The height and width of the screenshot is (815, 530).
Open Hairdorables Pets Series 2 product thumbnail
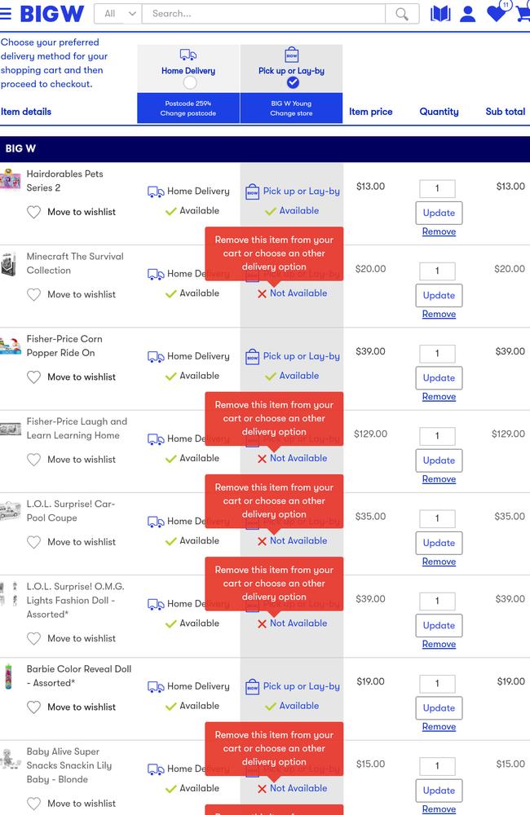point(10,180)
